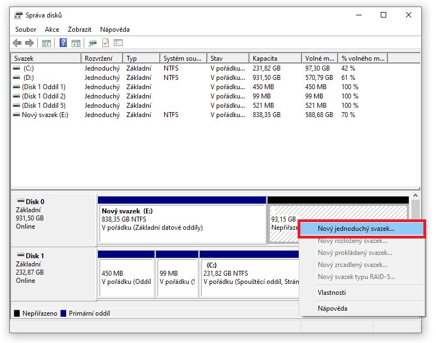Select the Disk 0 label panel
This screenshot has height=343, width=436.
pyautogui.click(x=54, y=220)
